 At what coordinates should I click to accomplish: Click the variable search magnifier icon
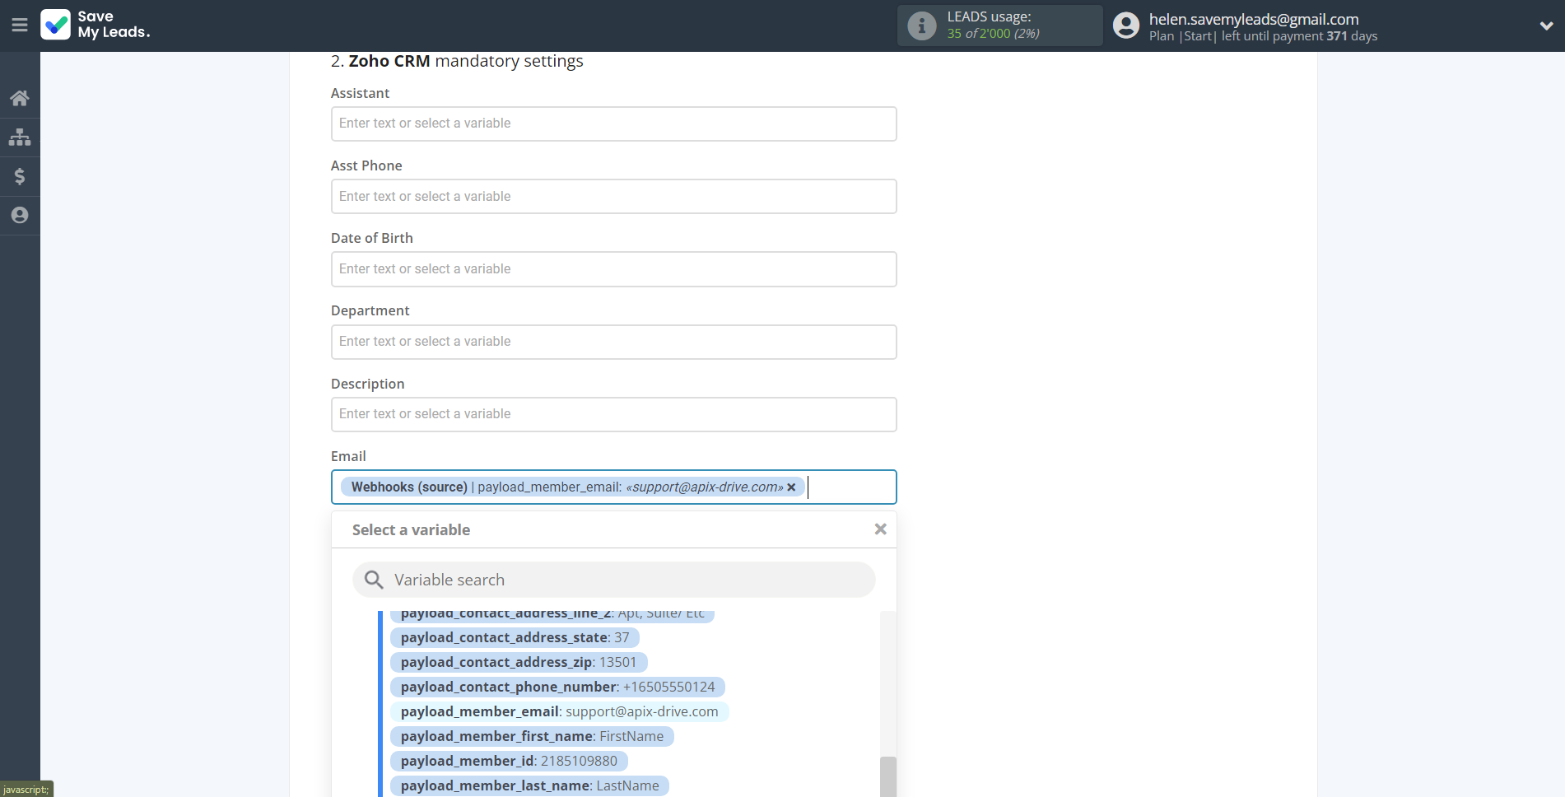click(374, 580)
